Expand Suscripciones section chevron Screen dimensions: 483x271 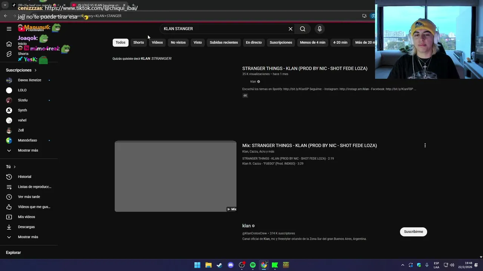pyautogui.click(x=35, y=70)
